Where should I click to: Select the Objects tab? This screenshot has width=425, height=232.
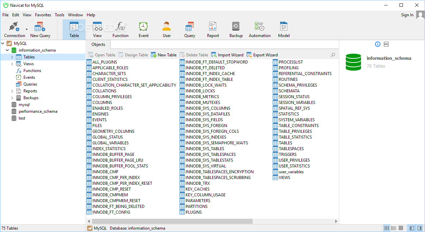pos(98,44)
